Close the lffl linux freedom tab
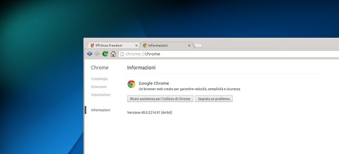 [x=136, y=46]
